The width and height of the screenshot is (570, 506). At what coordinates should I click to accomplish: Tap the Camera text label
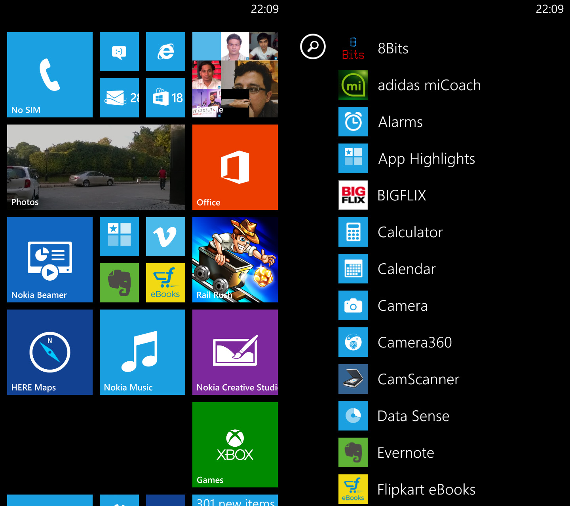(403, 306)
